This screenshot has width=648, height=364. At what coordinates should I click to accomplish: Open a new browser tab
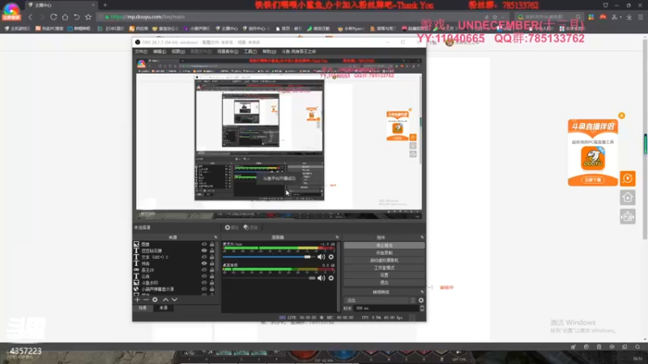pos(105,5)
